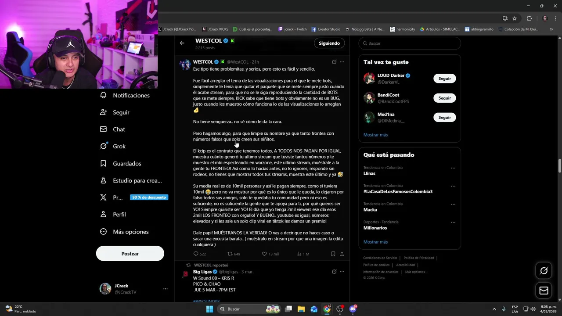
Task: Follow Med1na
Action: pos(444,117)
